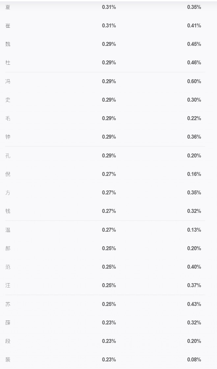Click the surname 夏 in first row
Image resolution: width=217 pixels, height=369 pixels.
click(8, 7)
